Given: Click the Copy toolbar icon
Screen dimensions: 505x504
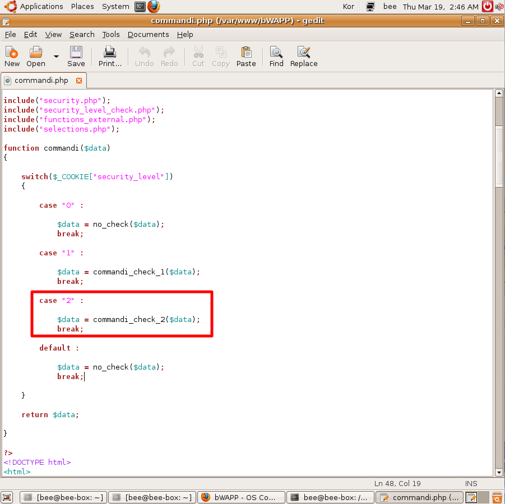Looking at the screenshot, I should (221, 52).
